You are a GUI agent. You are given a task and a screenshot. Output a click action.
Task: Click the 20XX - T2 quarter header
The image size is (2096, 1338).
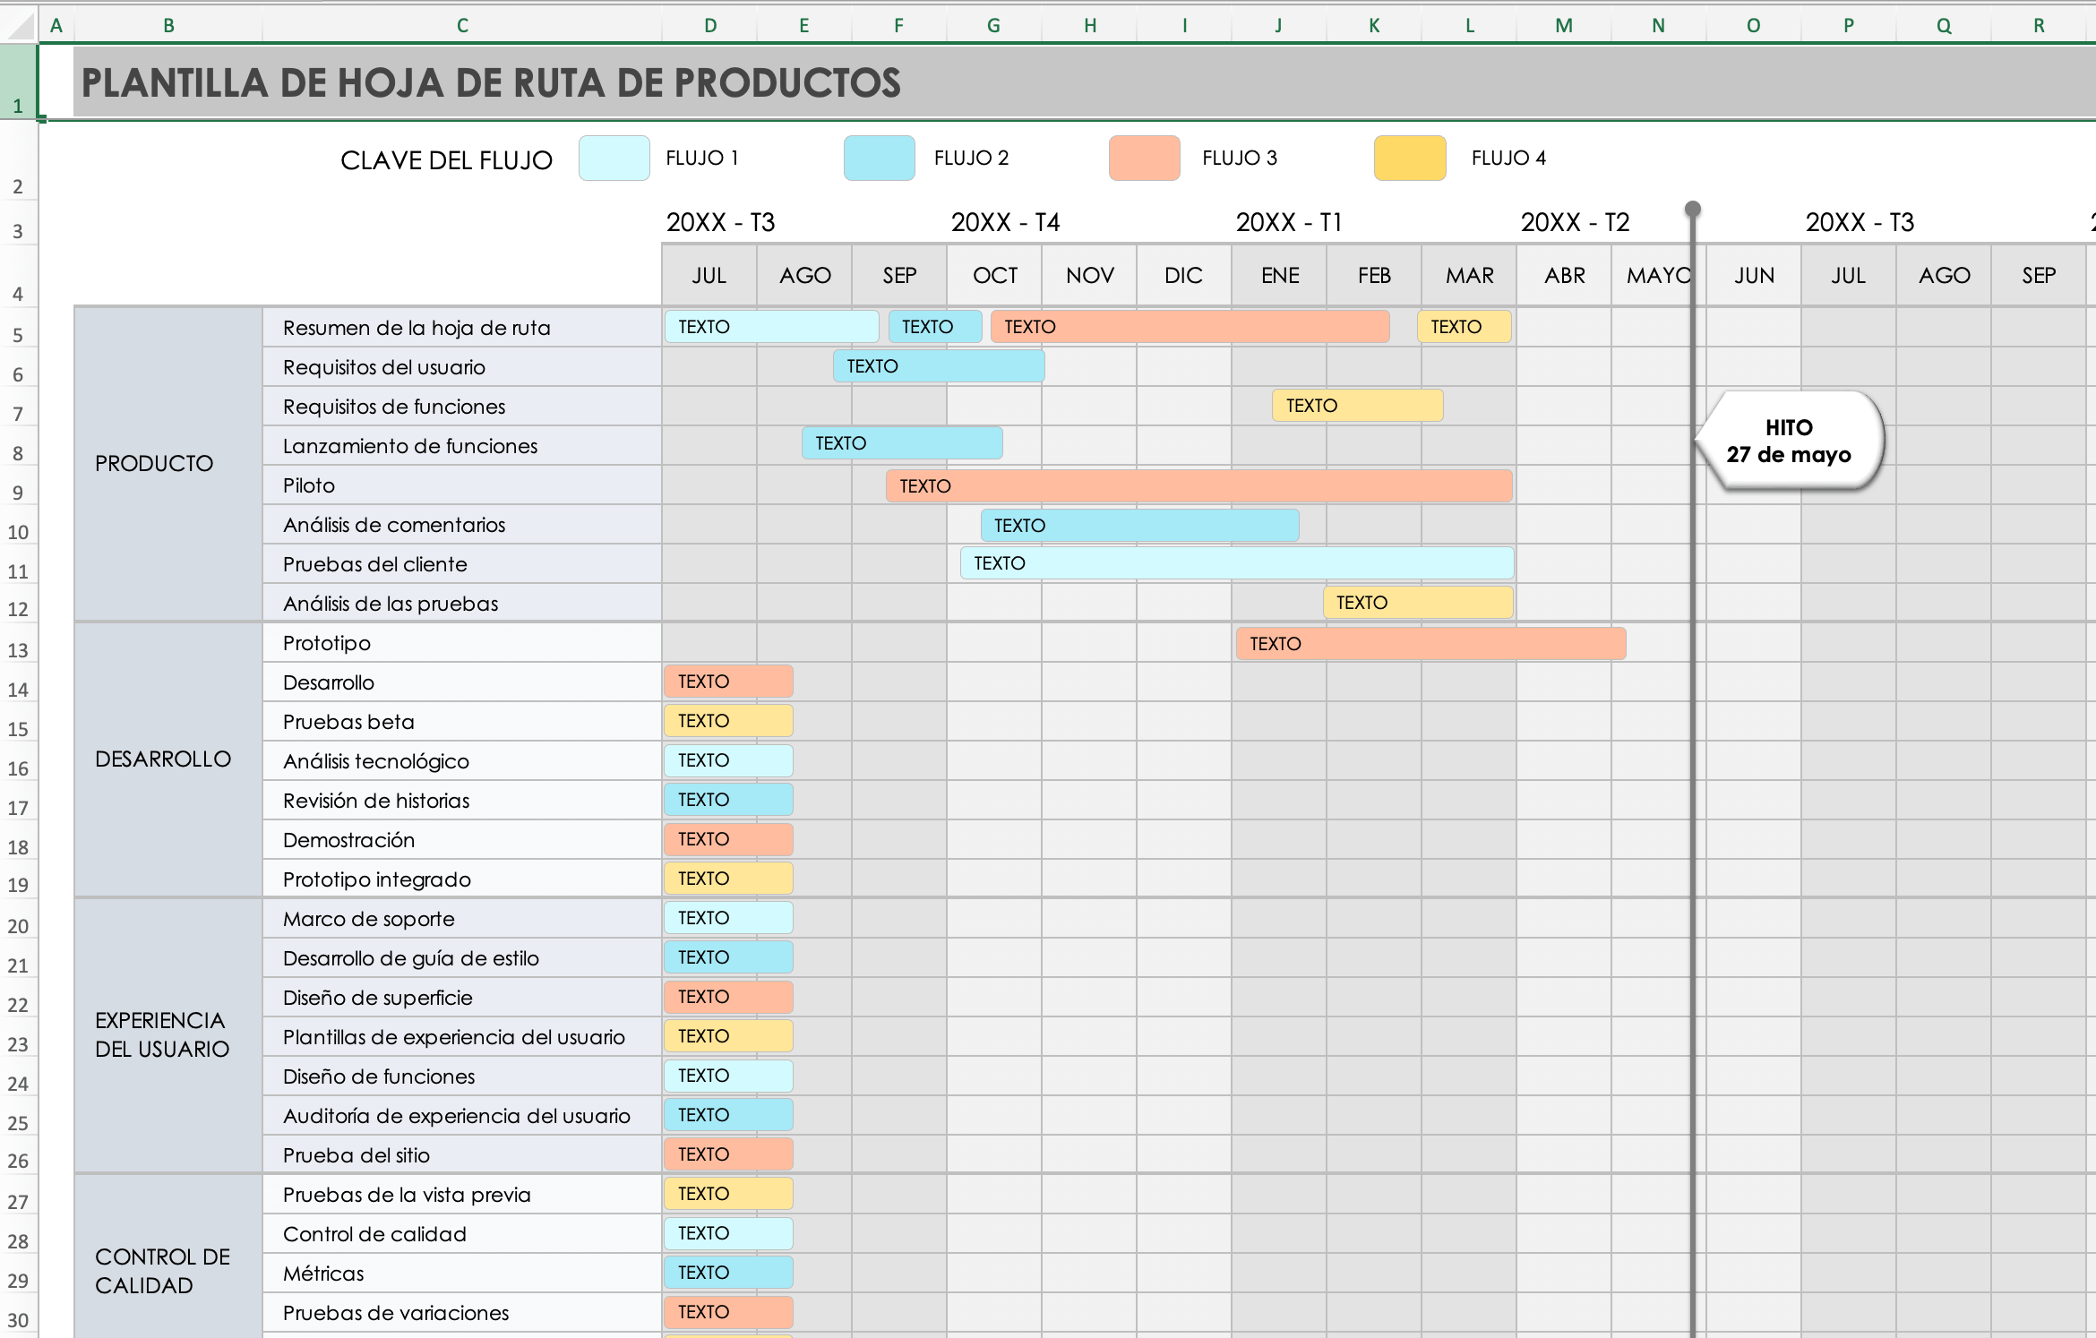click(1575, 222)
